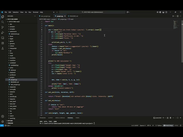Screen dimensions: 183x137
Task: Open the Remote Explorer view
Action: point(3,38)
